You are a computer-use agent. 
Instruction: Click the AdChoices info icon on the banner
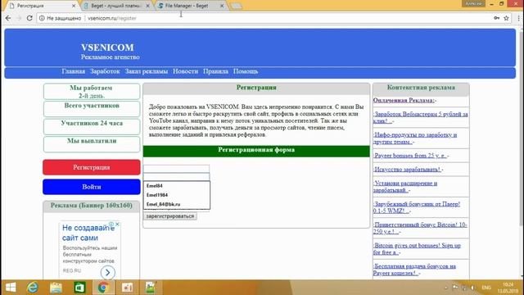pos(111,224)
